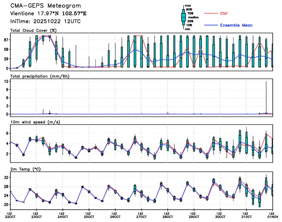Viewport: 282px width, 222px height.
Task: Click the 12Z 01NOV time axis label
Action: 273,215
